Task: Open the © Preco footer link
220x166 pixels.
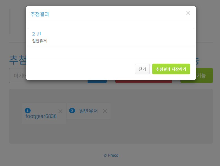Action: point(111,155)
